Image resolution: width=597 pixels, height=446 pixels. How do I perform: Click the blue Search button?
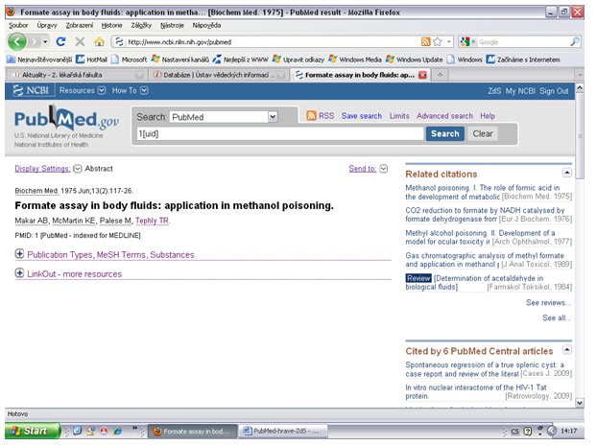(445, 134)
